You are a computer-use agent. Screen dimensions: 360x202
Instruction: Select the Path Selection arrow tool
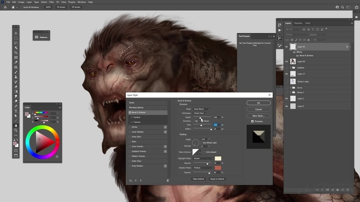coord(16,116)
